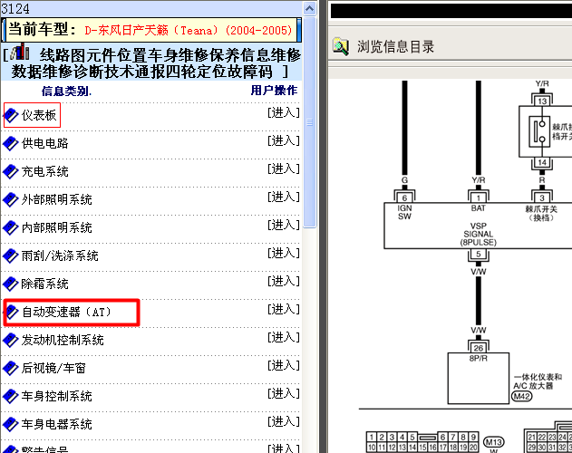Open 供电电路 via its [进入] link

pos(284,140)
